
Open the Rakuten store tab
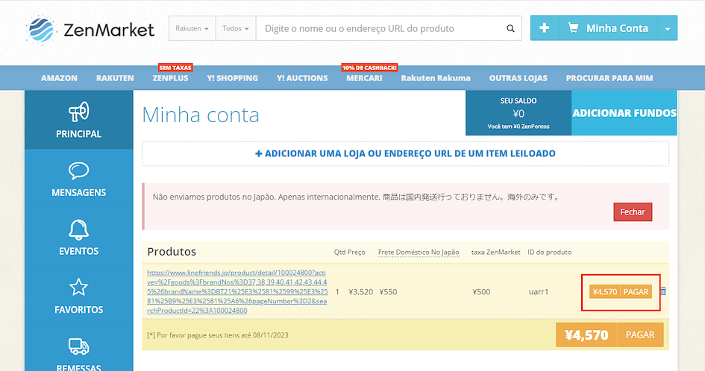[115, 78]
